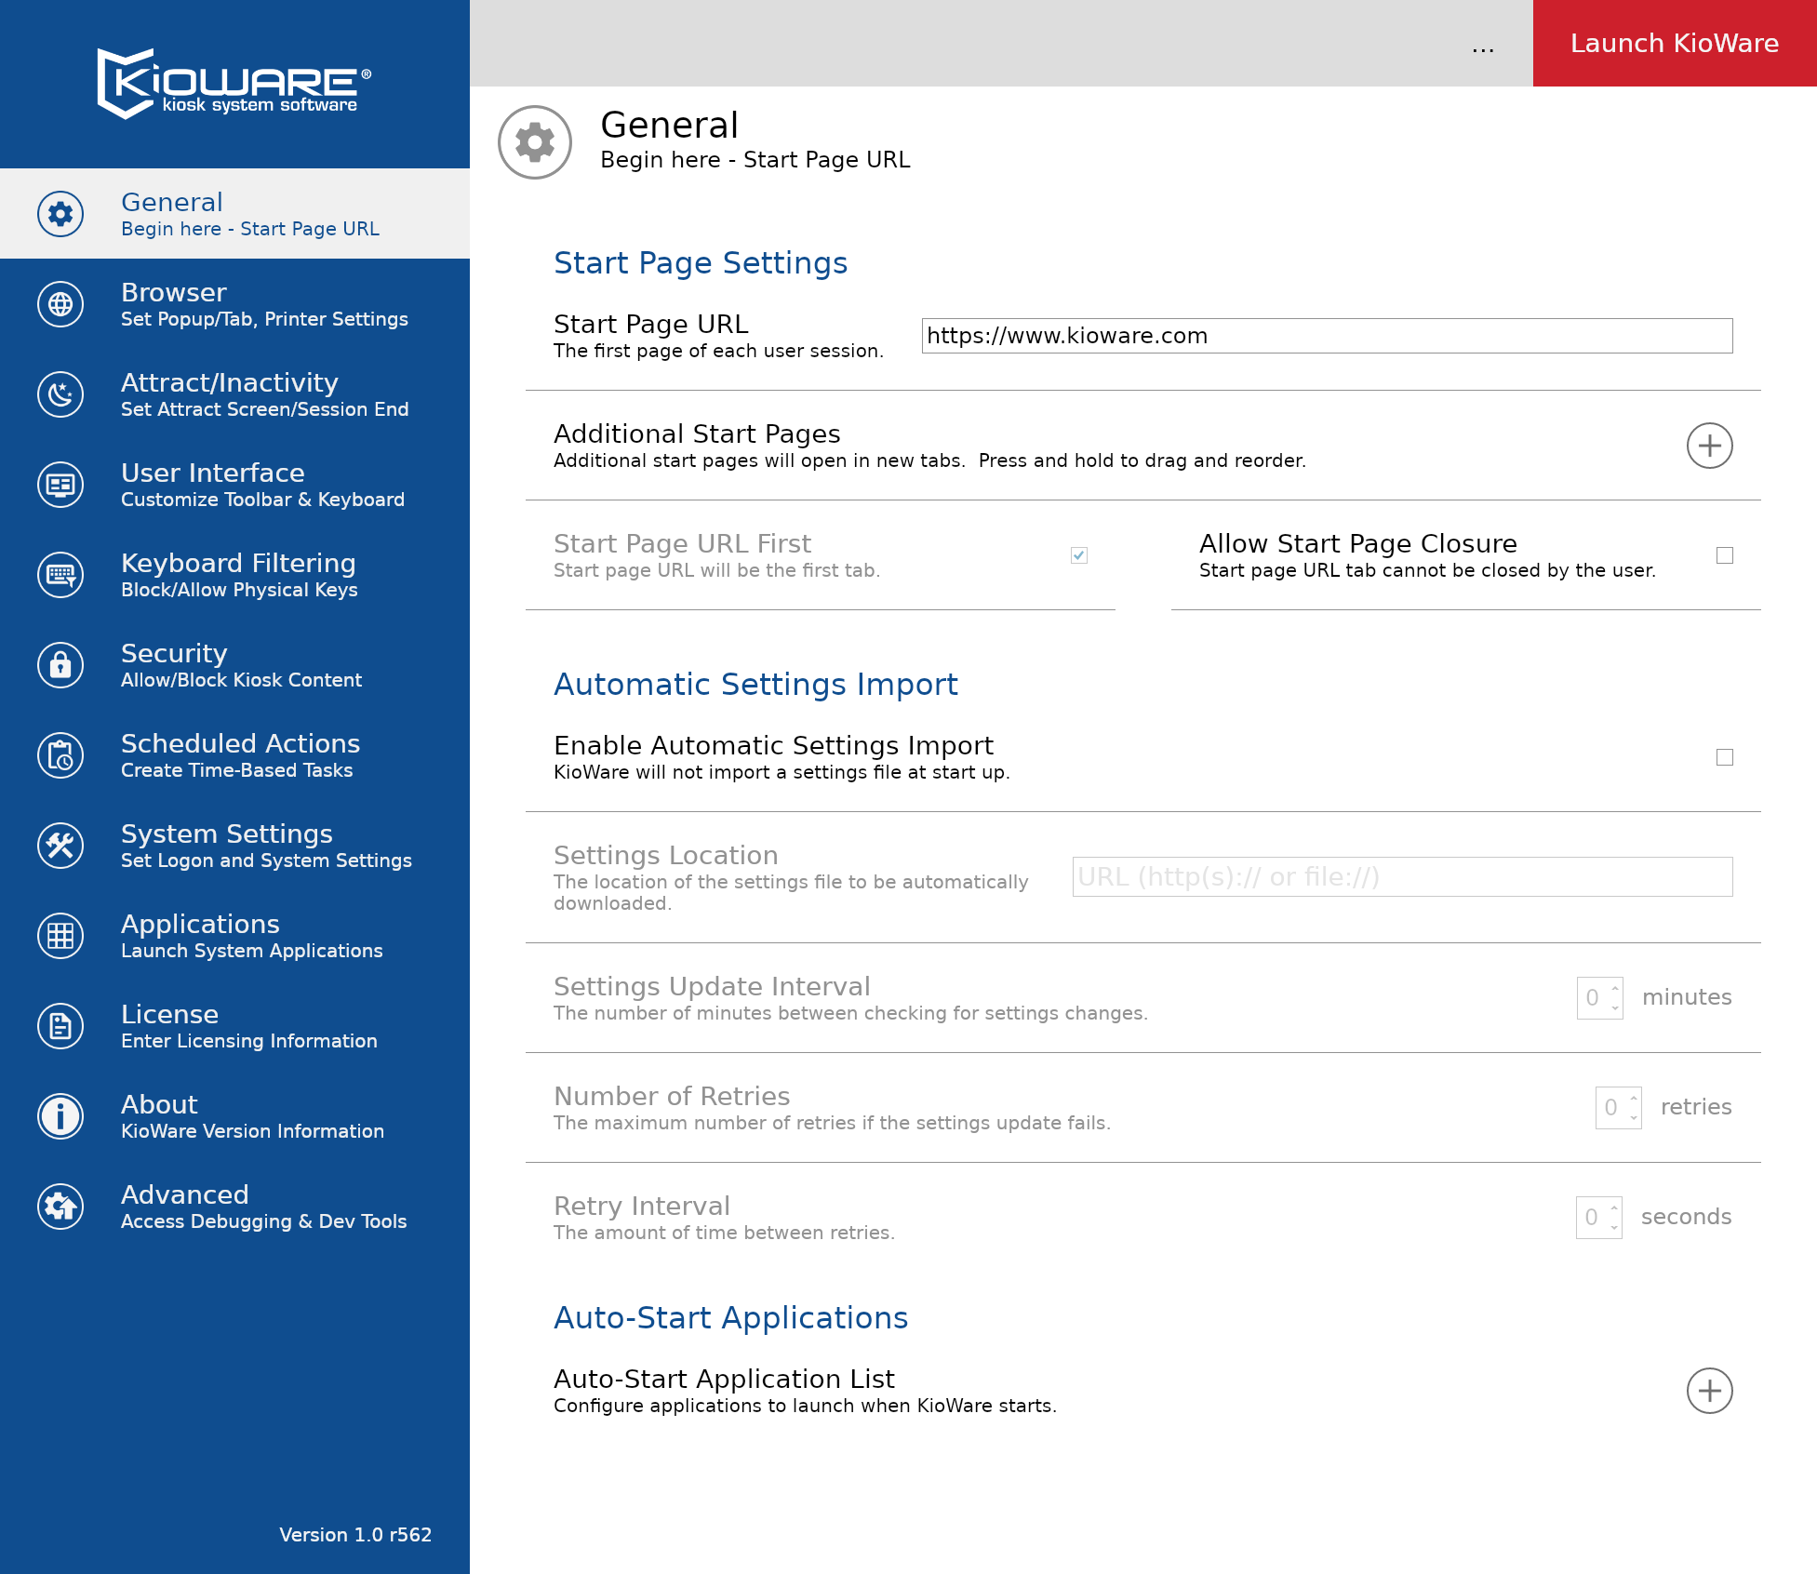Select Keyboard Filtering in sidebar

coord(234,575)
